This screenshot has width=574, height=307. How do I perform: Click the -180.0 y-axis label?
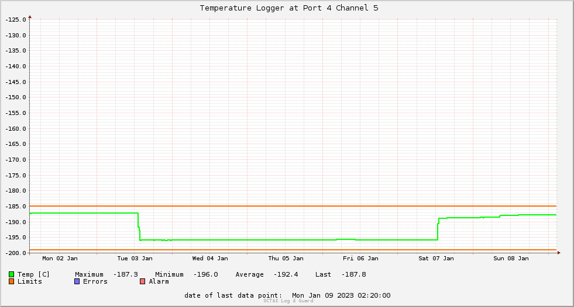click(16, 191)
